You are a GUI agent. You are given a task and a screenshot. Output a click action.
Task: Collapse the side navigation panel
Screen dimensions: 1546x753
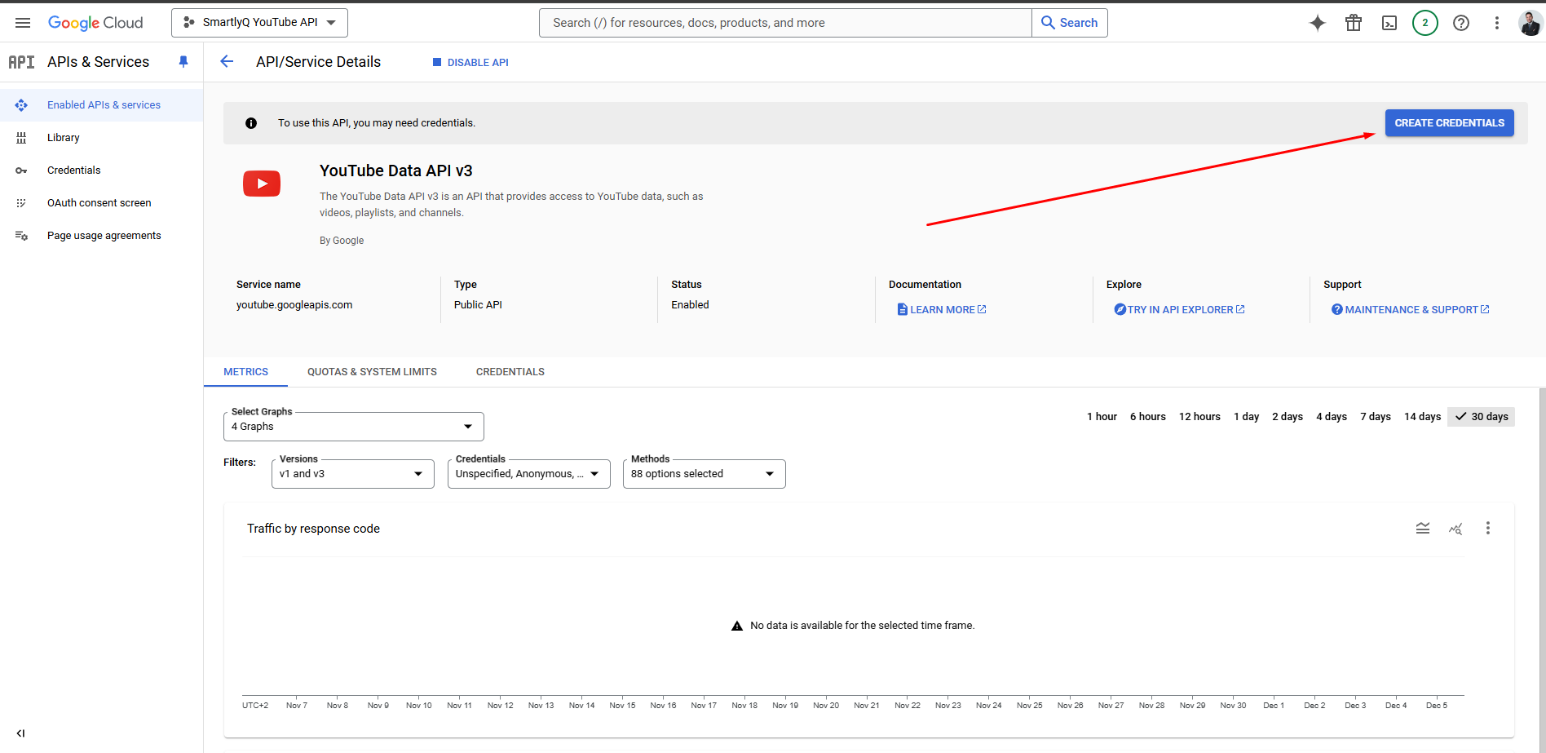pyautogui.click(x=21, y=733)
